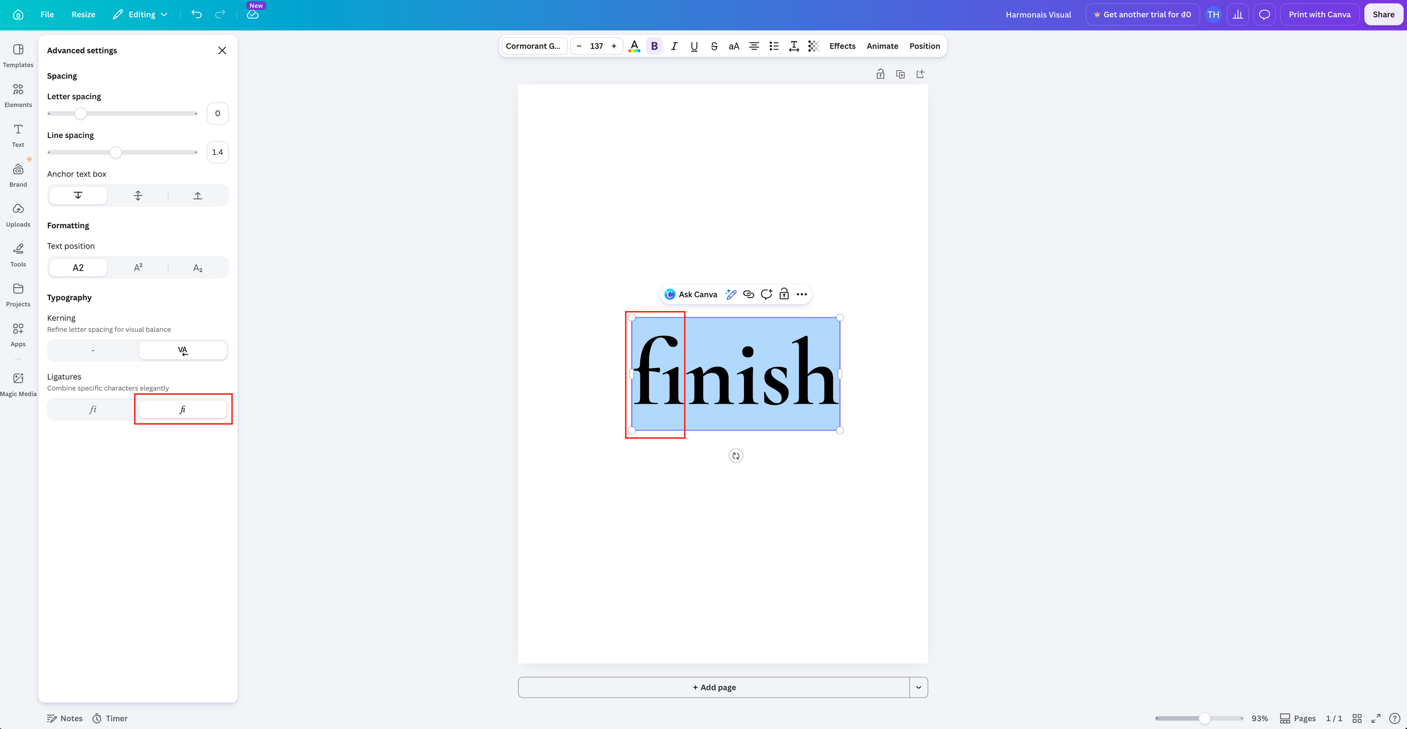Open the Elements sidebar panel
Viewport: 1407px width, 729px height.
point(18,96)
